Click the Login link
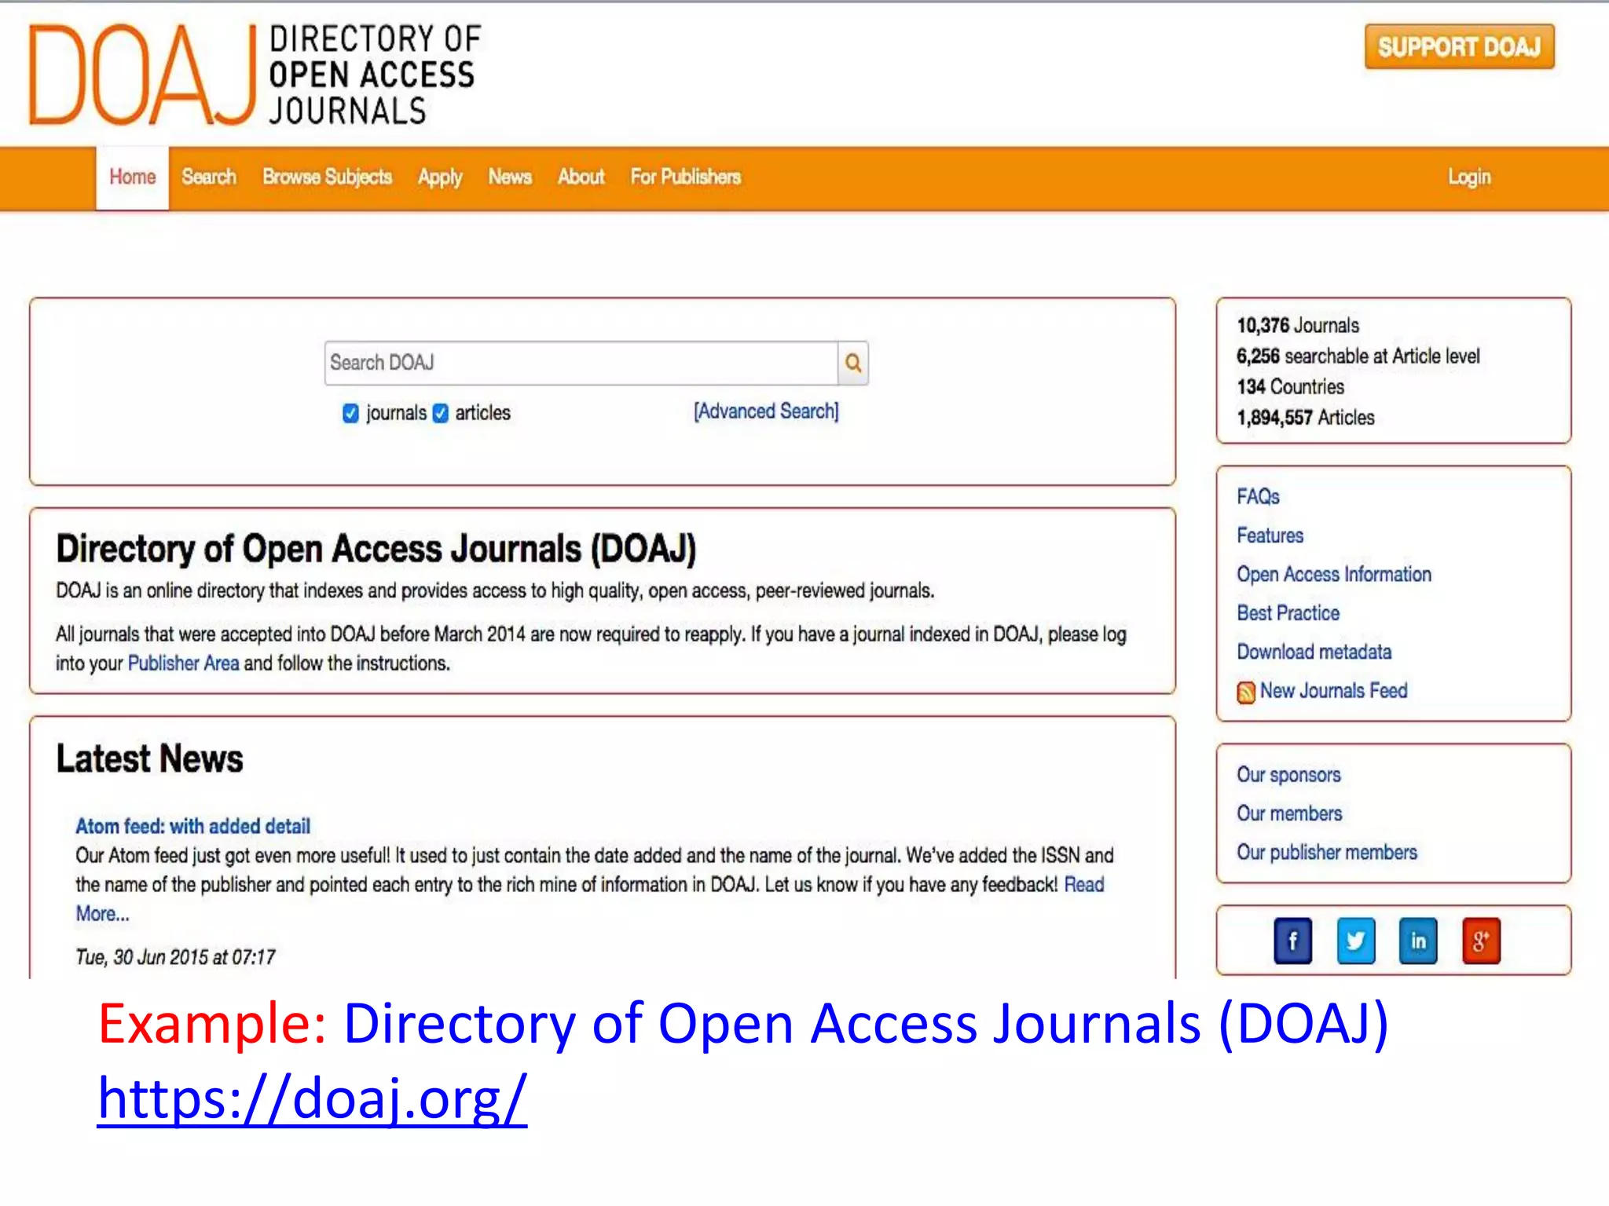This screenshot has height=1206, width=1609. tap(1469, 178)
